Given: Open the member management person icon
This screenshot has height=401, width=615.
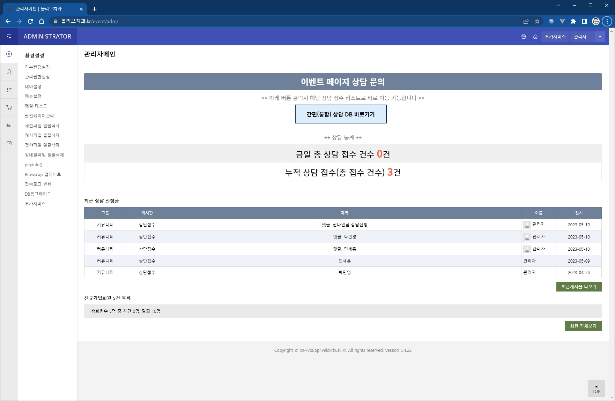Looking at the screenshot, I should click(x=9, y=72).
